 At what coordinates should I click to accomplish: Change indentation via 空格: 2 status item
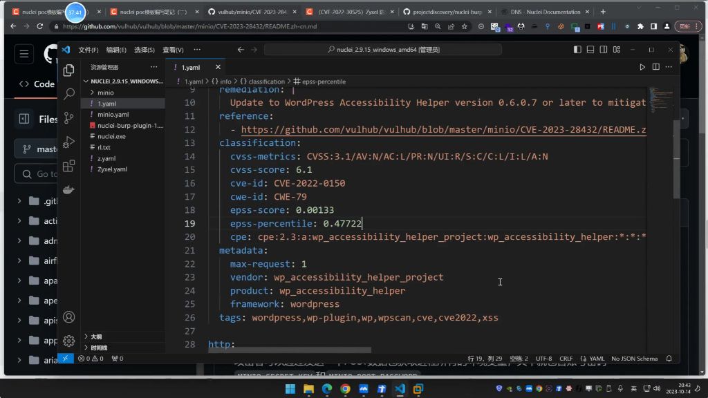(519, 359)
